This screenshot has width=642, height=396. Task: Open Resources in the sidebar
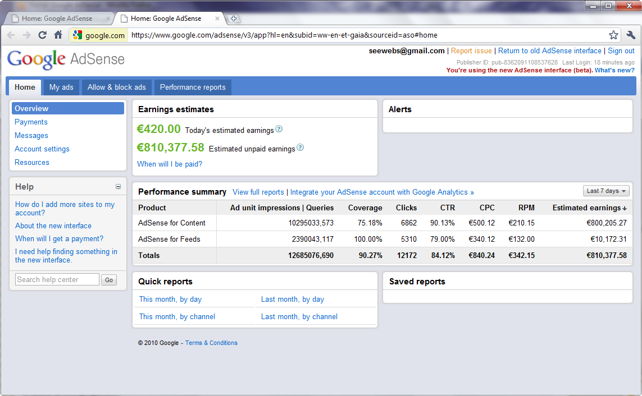[32, 162]
